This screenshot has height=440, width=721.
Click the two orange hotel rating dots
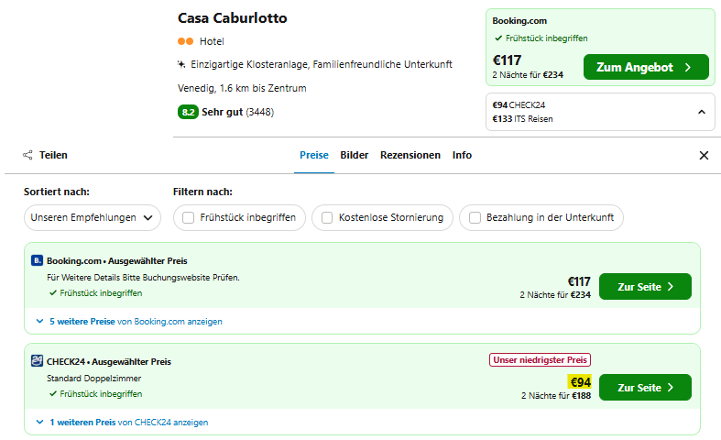(185, 41)
